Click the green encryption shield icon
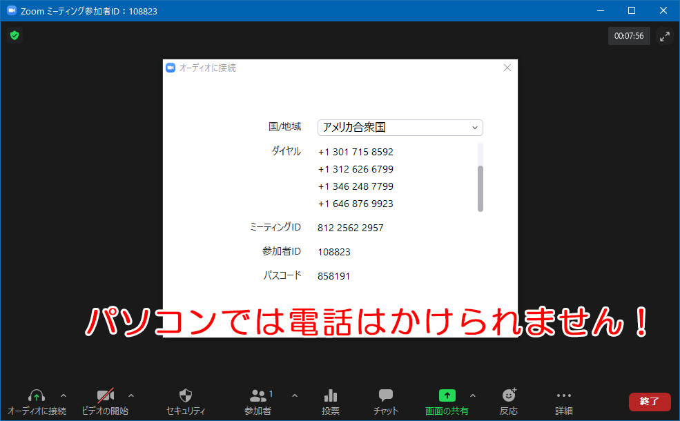Viewport: 680px width, 421px height. (x=14, y=35)
